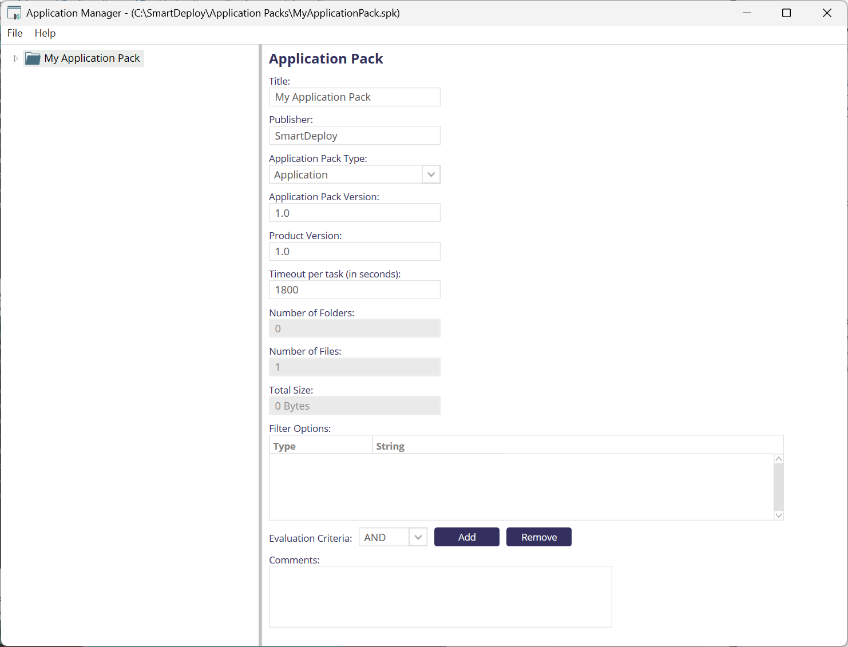Click the String column header in Filter Options
The width and height of the screenshot is (848, 647).
pos(572,446)
